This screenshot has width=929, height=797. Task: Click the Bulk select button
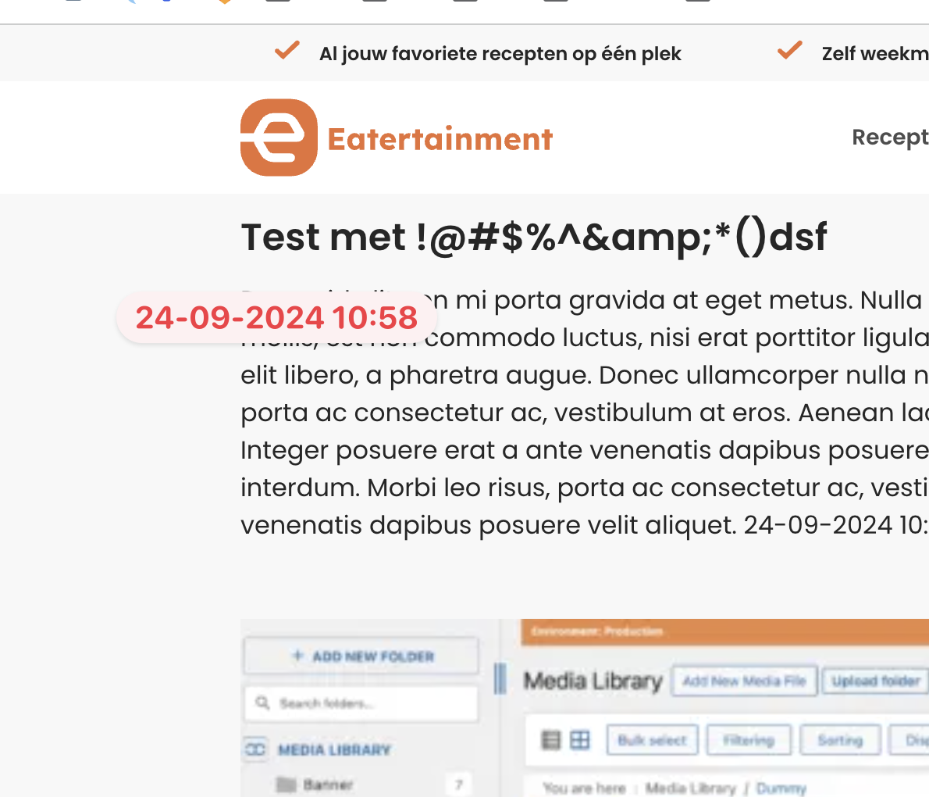pyautogui.click(x=653, y=740)
